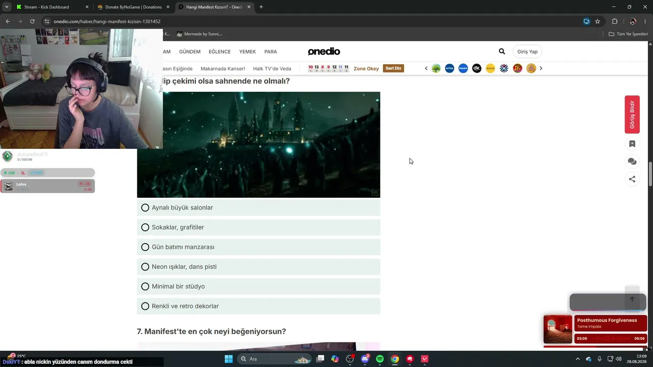Select the answer "Aynalı büyük salonlar"
This screenshot has width=653, height=367.
tap(259, 207)
